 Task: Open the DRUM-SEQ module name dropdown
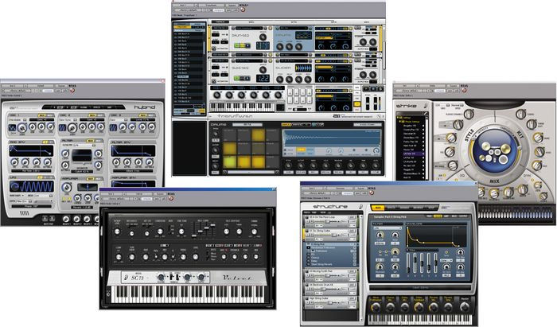tap(248, 28)
